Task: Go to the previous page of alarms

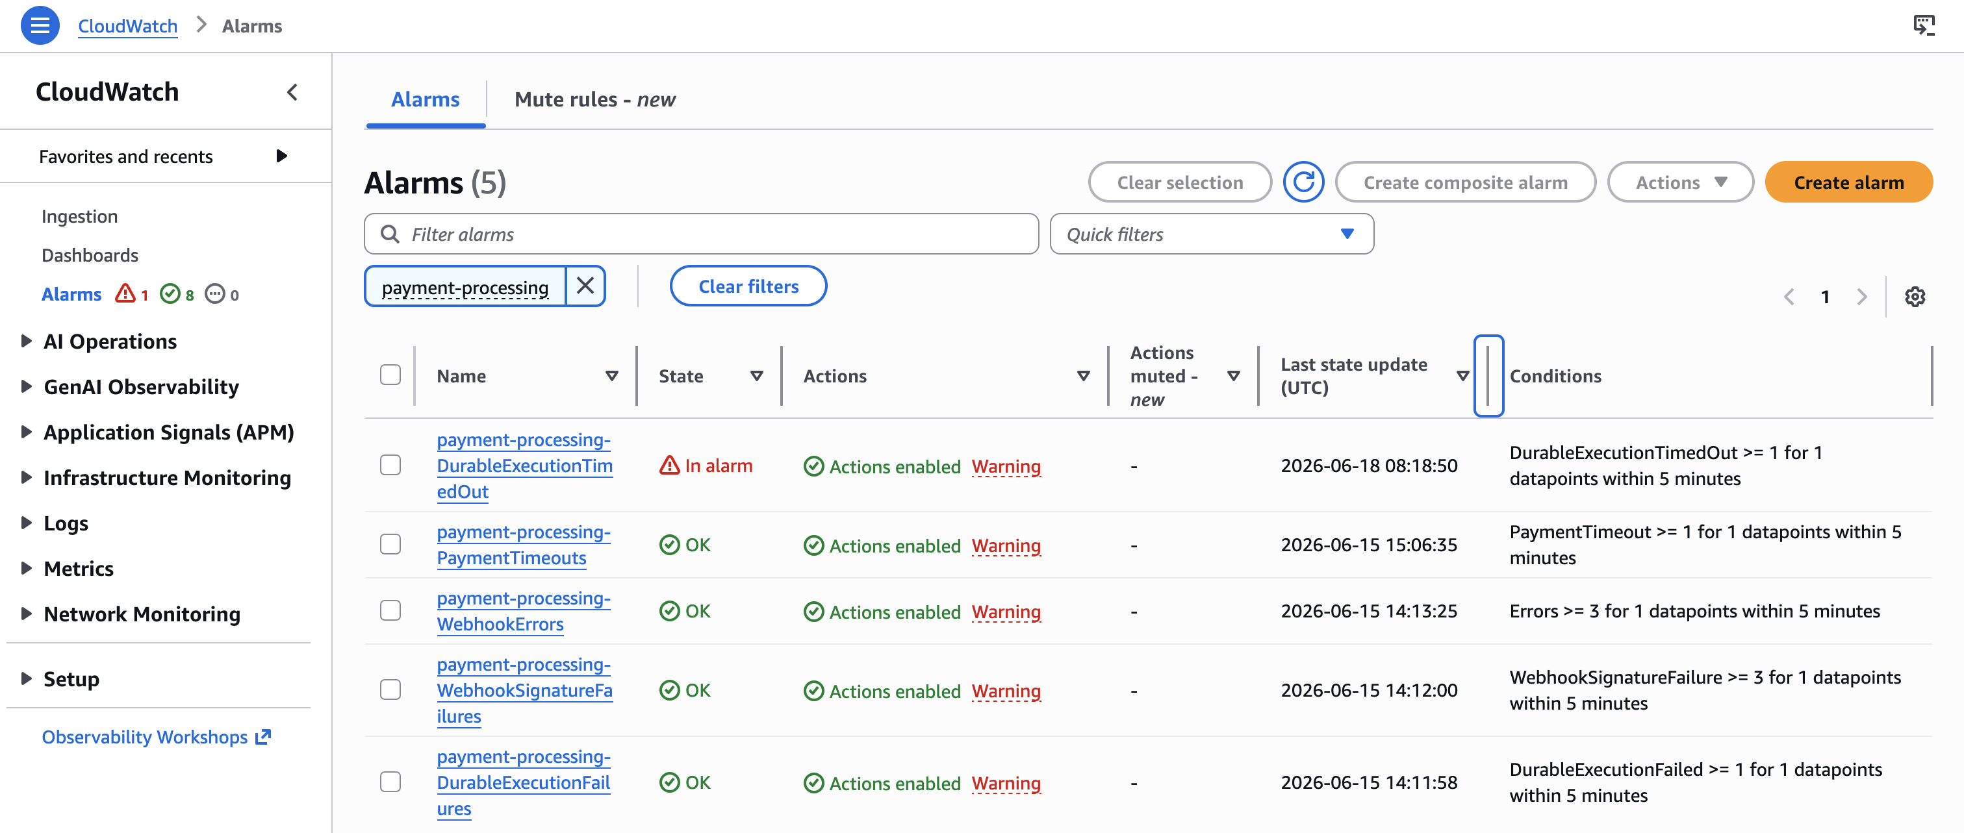Action: coord(1789,297)
